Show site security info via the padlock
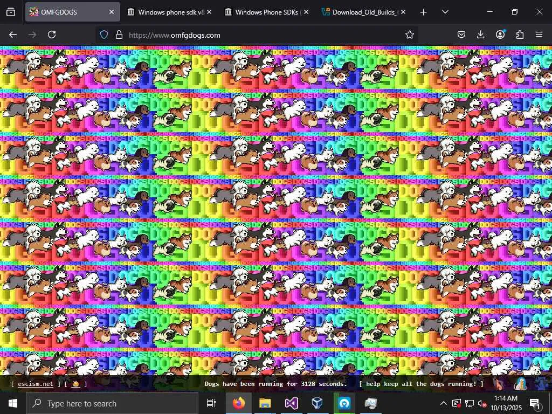This screenshot has width=552, height=414. pyautogui.click(x=119, y=34)
